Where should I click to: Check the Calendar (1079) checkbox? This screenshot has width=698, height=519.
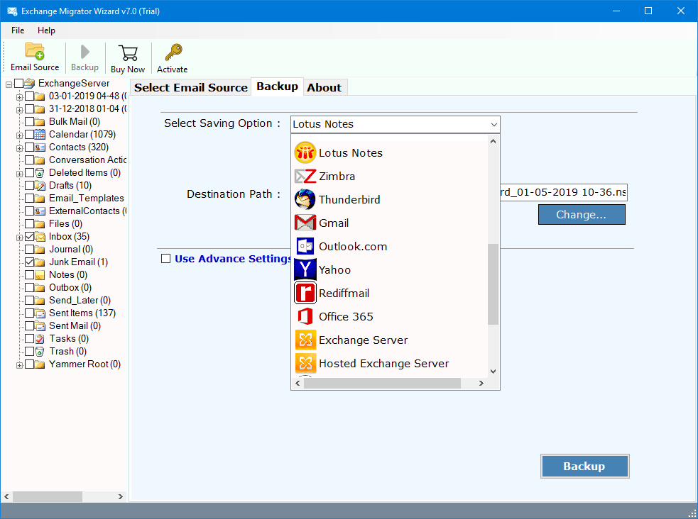click(x=29, y=134)
